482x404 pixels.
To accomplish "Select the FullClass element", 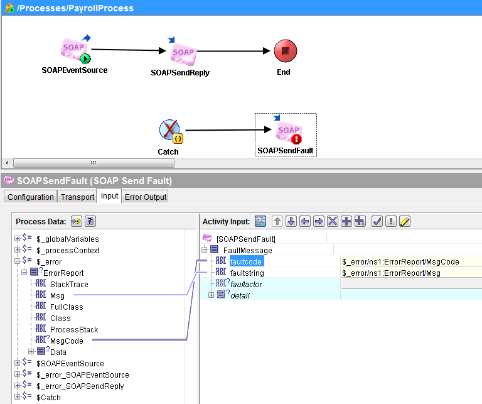I will pyautogui.click(x=67, y=307).
